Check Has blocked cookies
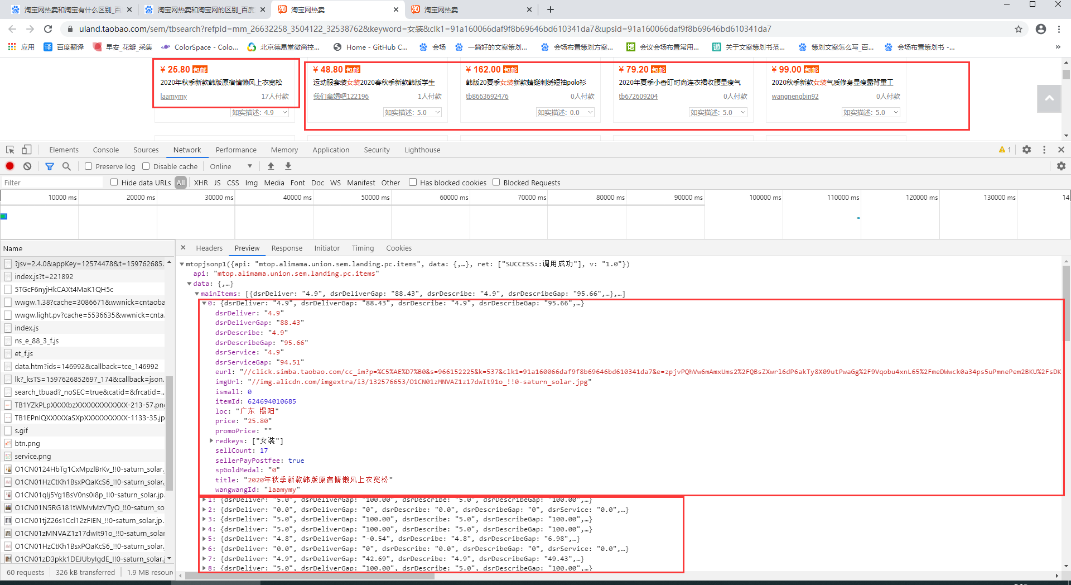This screenshot has height=585, width=1071. (413, 182)
